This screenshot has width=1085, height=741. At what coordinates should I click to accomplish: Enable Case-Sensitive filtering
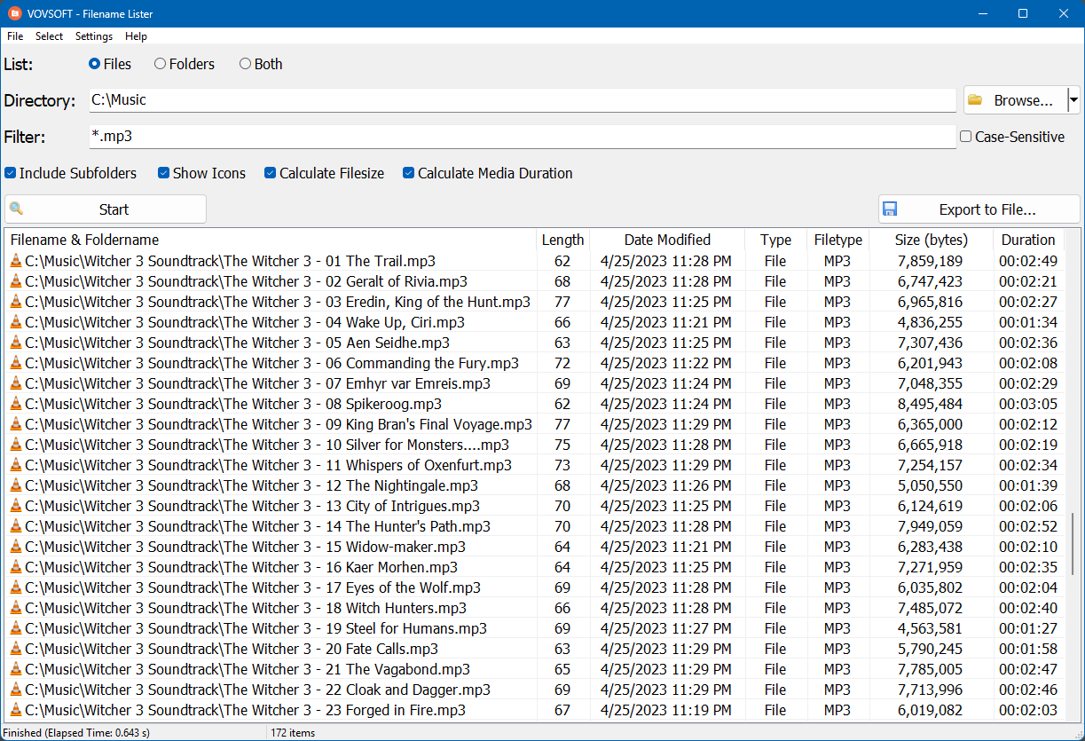point(966,137)
